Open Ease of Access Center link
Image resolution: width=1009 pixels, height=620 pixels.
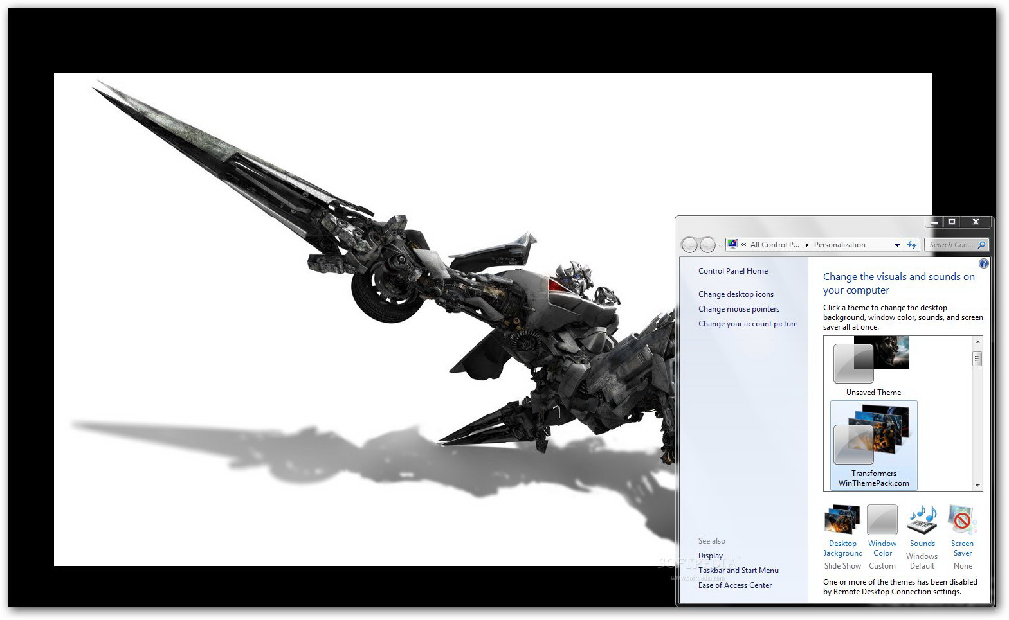pos(735,585)
